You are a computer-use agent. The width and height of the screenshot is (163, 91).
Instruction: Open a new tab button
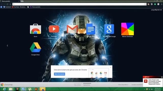22,1
